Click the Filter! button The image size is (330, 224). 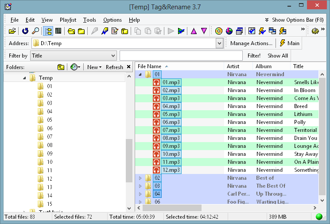click(254, 56)
